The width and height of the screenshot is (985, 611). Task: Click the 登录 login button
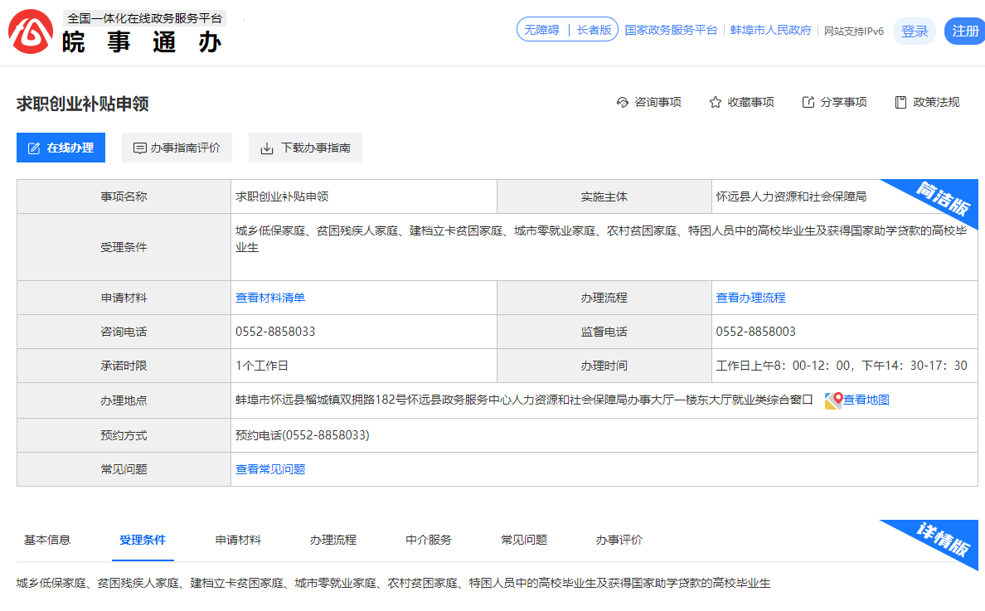pos(914,32)
